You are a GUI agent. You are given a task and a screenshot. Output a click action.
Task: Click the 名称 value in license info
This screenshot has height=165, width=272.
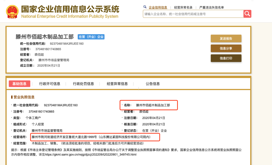point(153,105)
